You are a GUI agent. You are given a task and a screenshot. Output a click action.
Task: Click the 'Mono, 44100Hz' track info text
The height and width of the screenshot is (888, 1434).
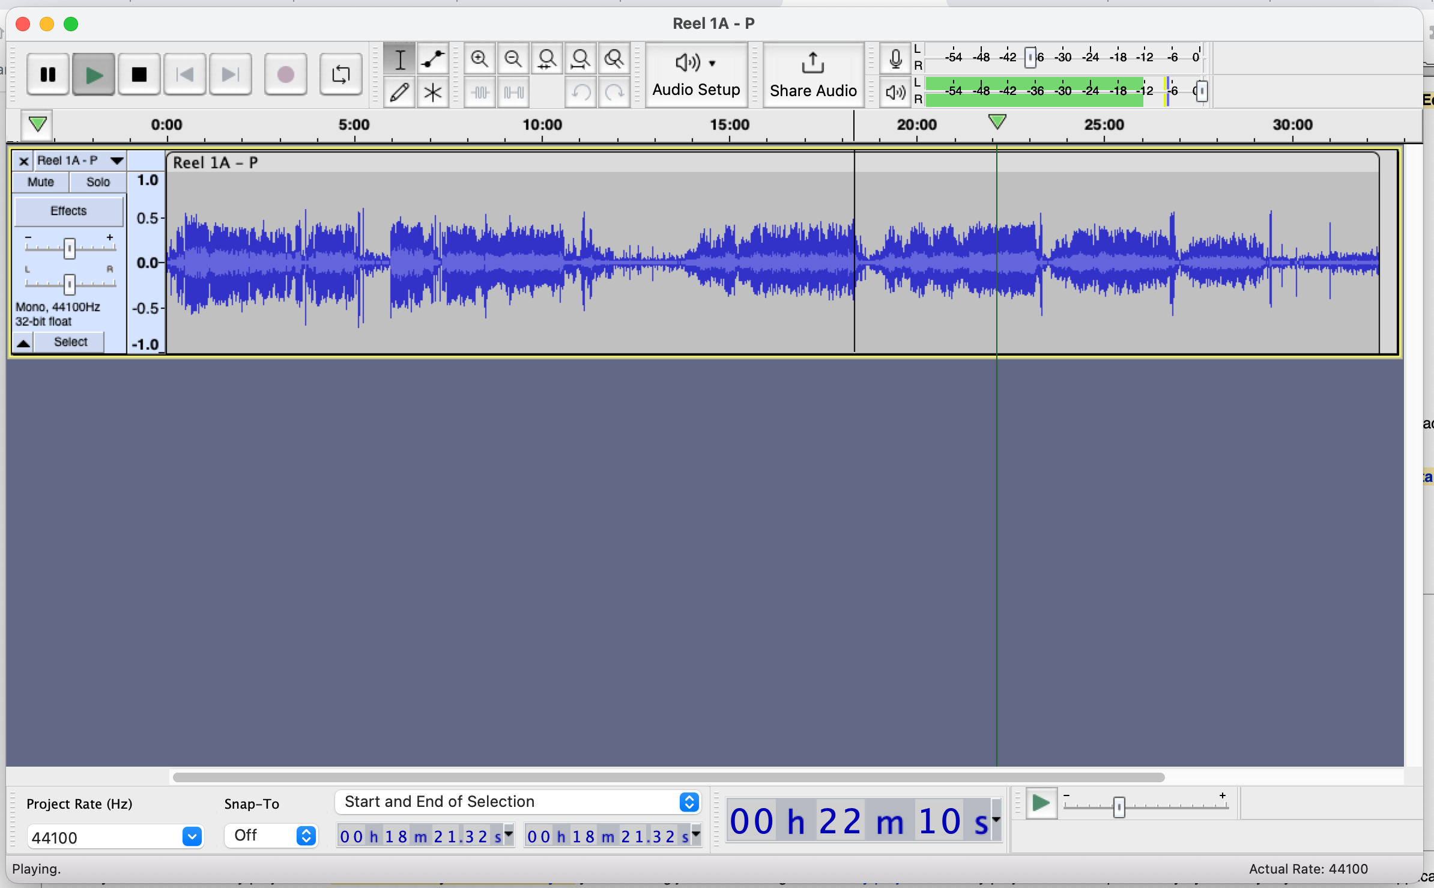(x=58, y=307)
